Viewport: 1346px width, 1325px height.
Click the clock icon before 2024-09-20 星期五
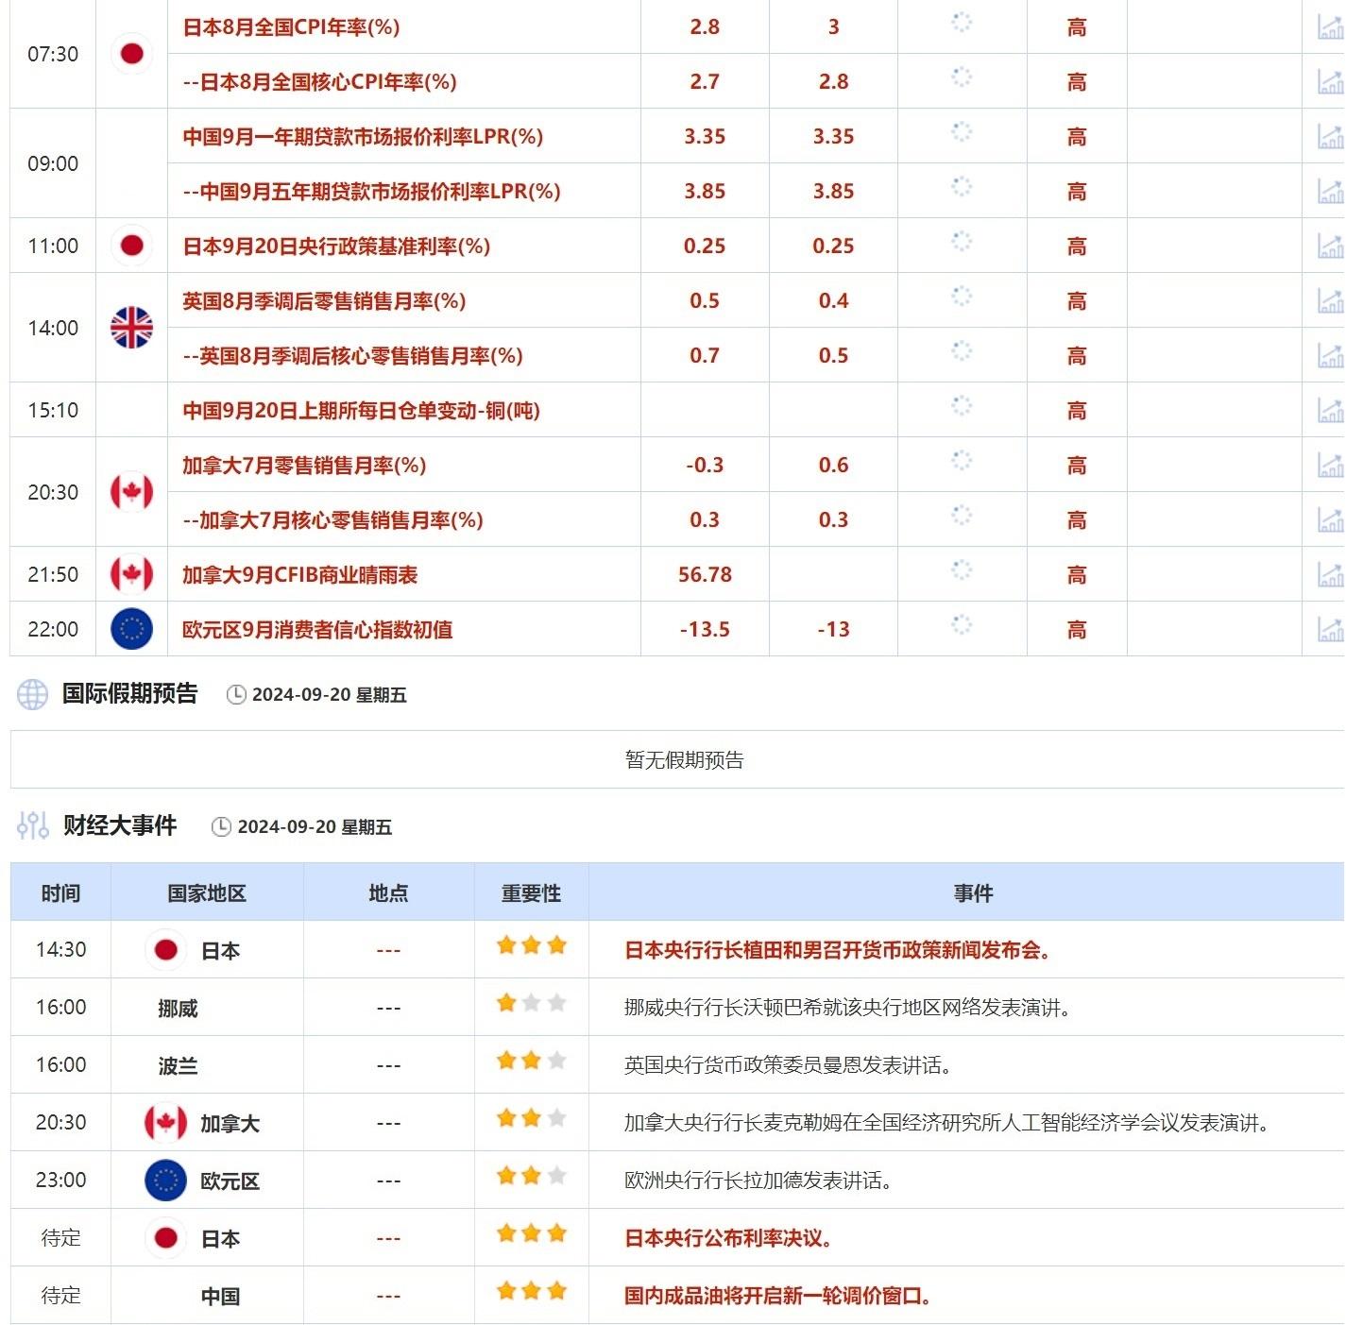coord(238,694)
